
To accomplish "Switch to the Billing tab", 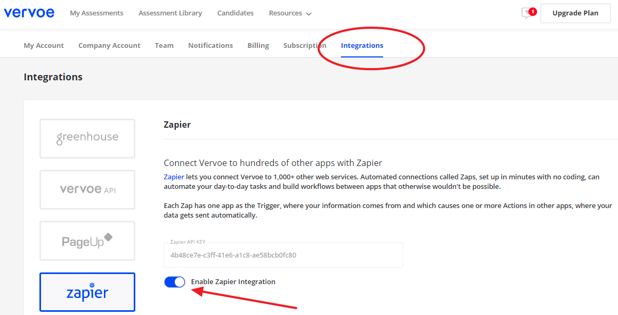I will (258, 46).
